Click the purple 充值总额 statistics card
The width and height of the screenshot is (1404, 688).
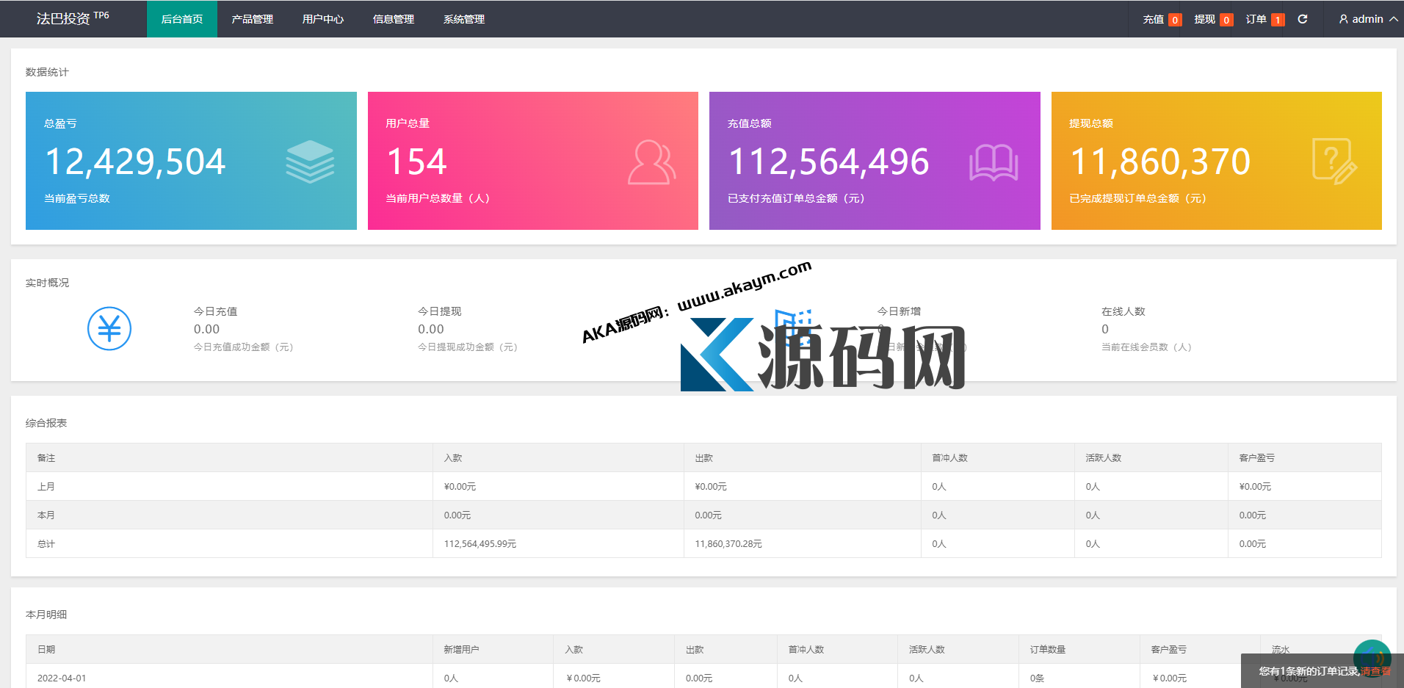pyautogui.click(x=874, y=161)
